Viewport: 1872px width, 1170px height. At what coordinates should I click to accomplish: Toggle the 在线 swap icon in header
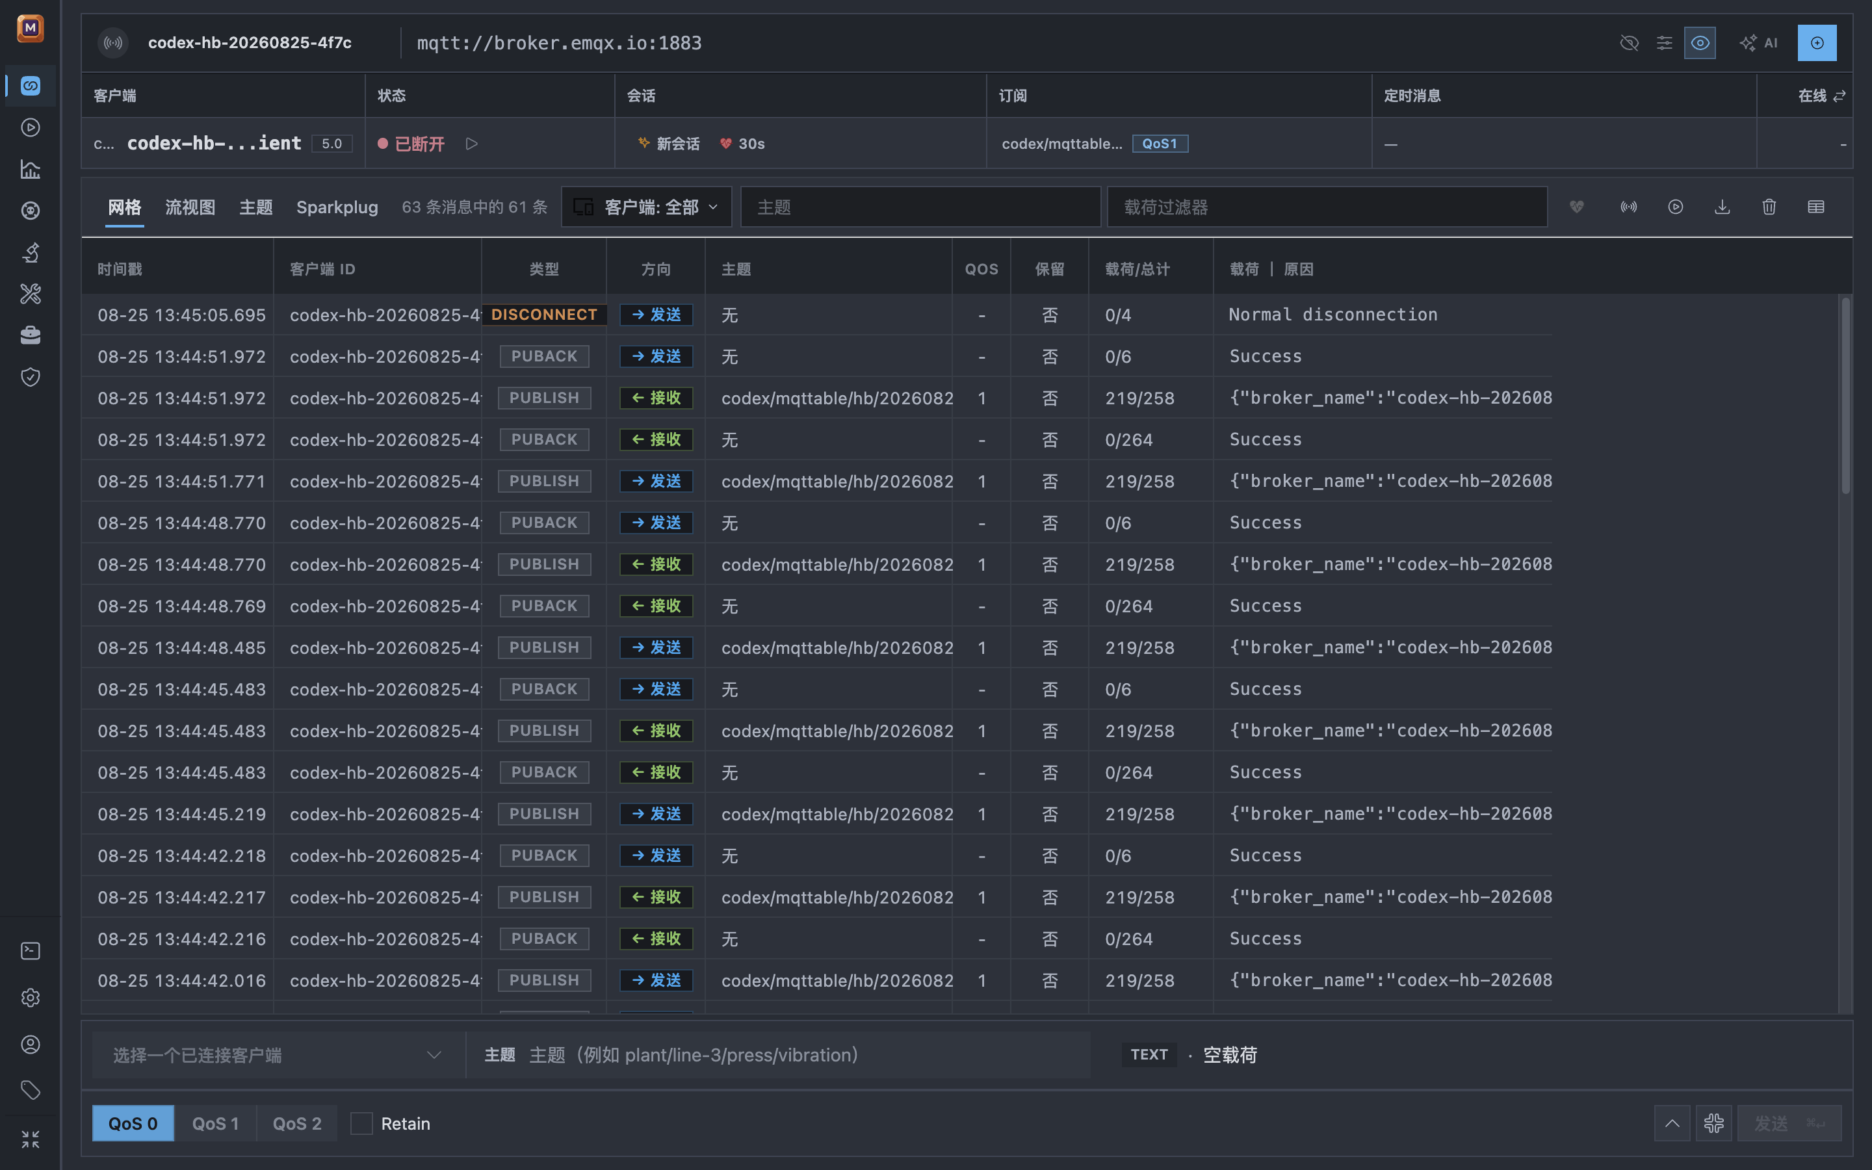(1839, 95)
